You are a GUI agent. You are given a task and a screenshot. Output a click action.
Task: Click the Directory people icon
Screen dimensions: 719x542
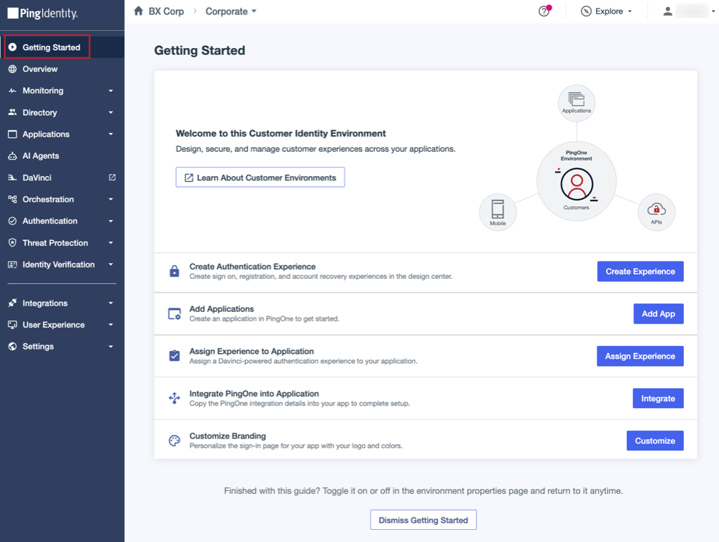[12, 112]
